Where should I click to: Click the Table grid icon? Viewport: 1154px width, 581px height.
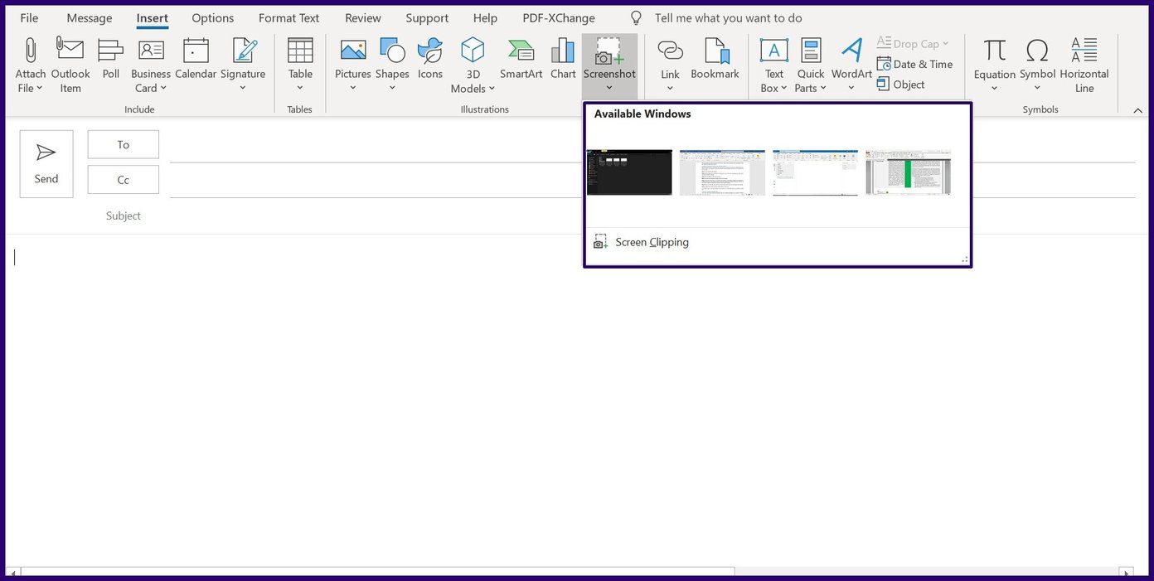(300, 50)
